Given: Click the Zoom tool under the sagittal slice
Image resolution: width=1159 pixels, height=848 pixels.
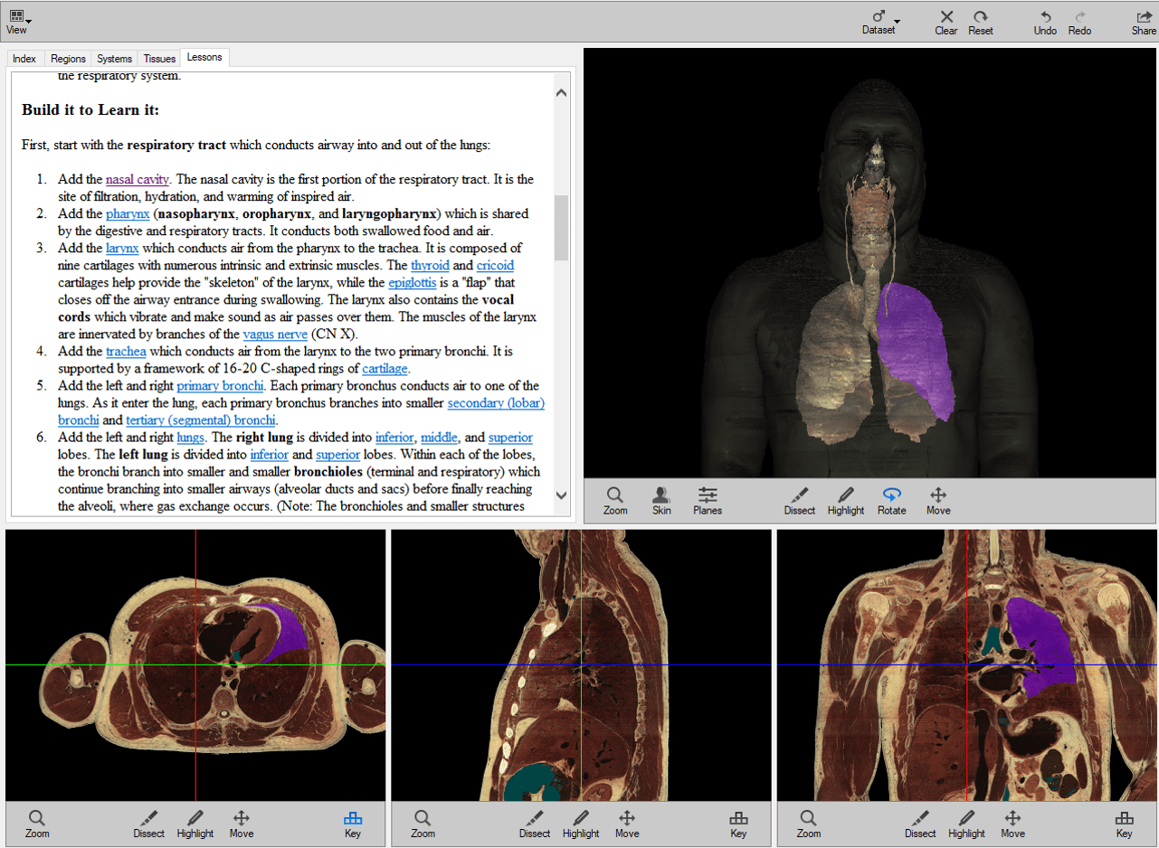Looking at the screenshot, I should 423,824.
